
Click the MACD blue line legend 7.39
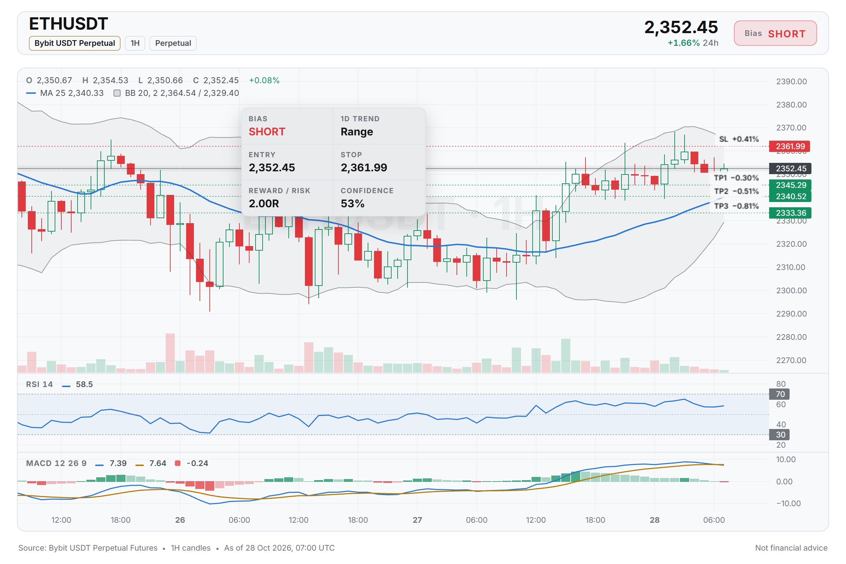click(111, 463)
